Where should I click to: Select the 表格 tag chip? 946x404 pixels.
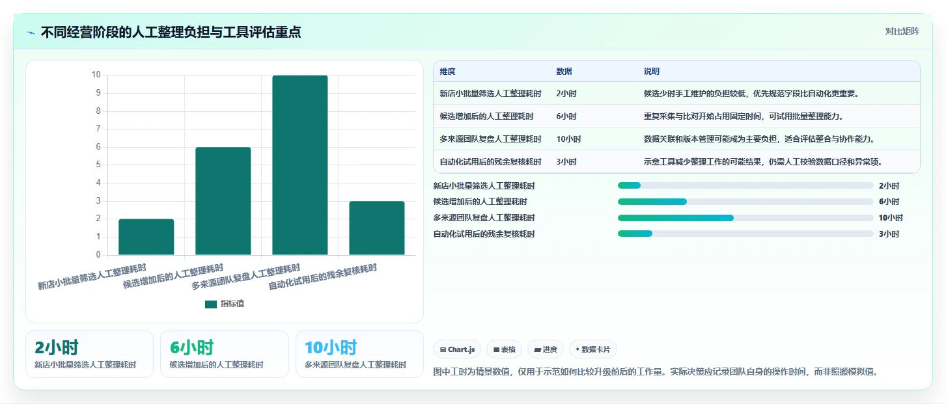505,349
